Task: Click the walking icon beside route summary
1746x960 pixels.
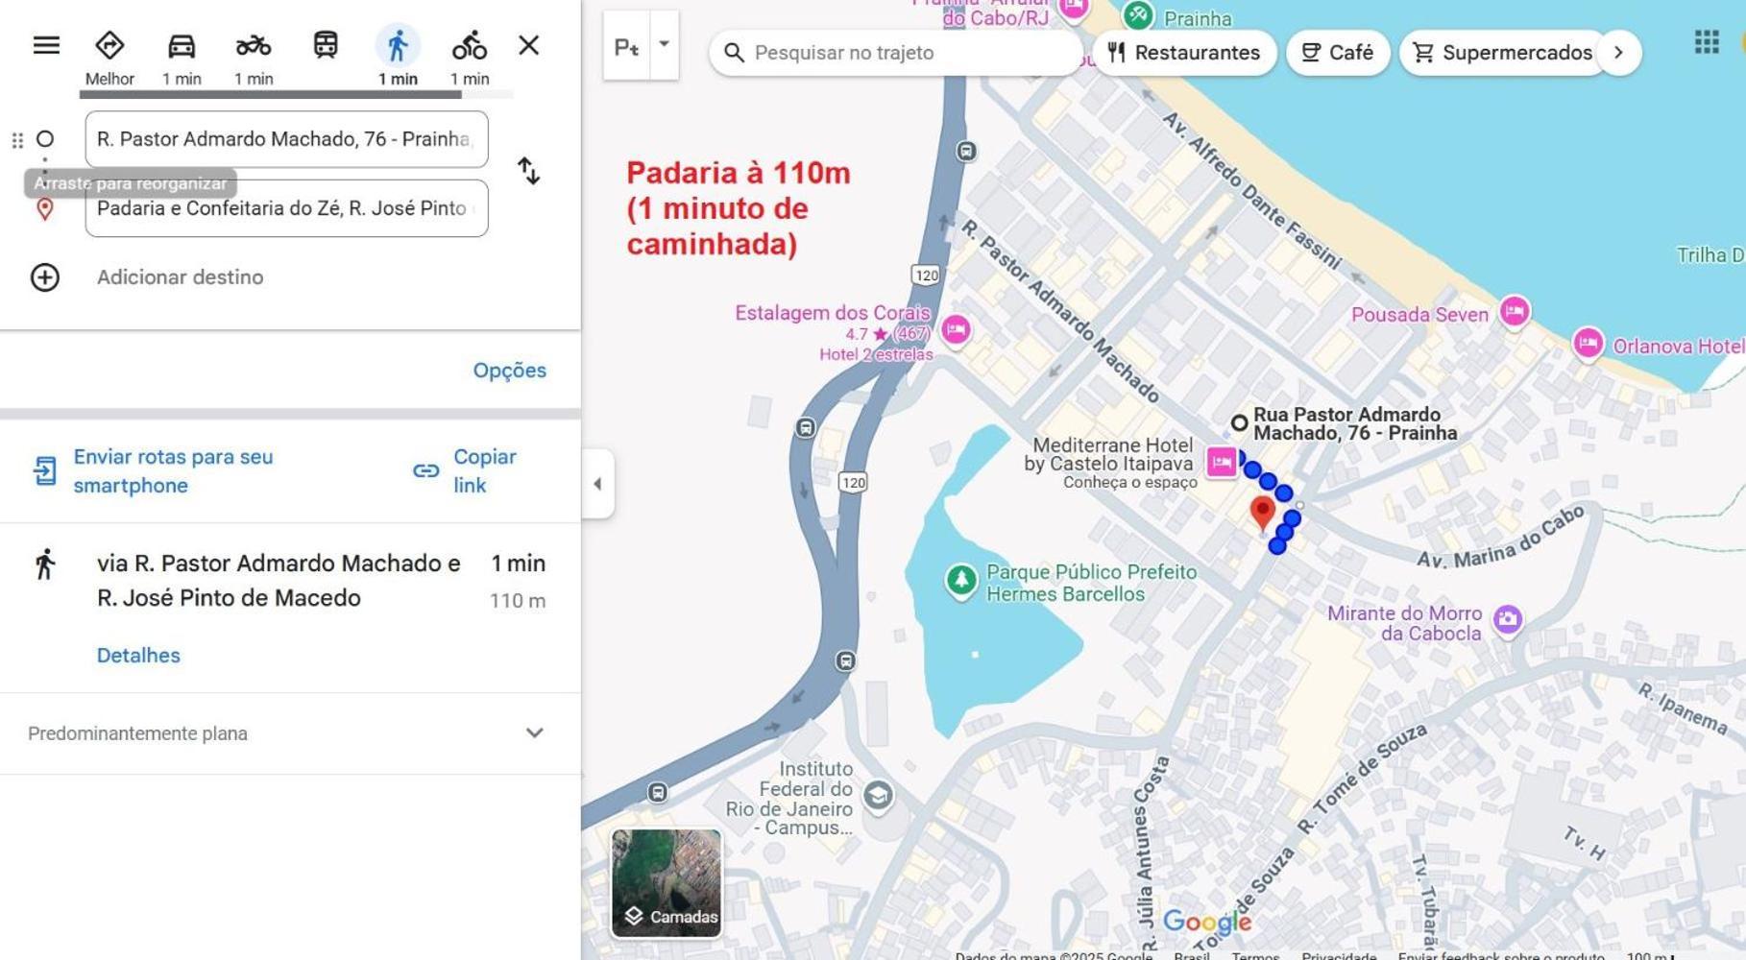Action: click(45, 564)
